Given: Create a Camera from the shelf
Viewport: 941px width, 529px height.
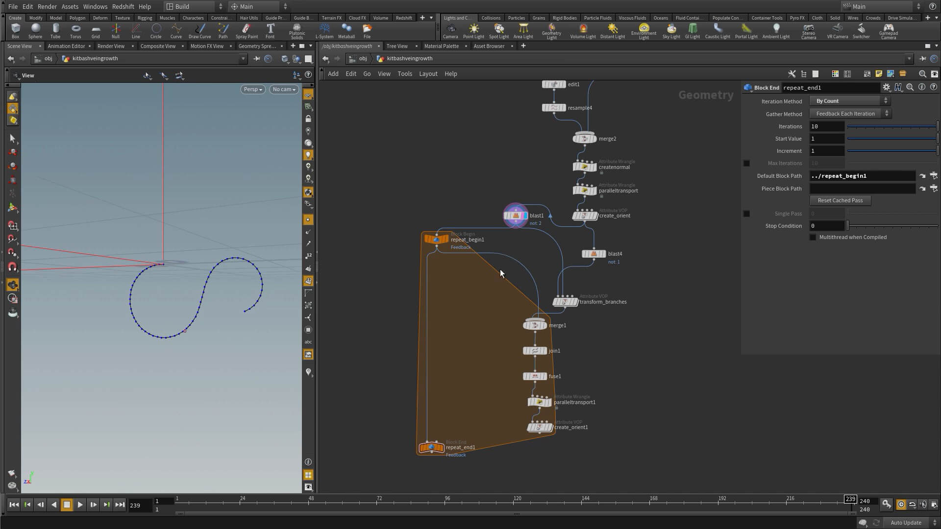Looking at the screenshot, I should (450, 30).
